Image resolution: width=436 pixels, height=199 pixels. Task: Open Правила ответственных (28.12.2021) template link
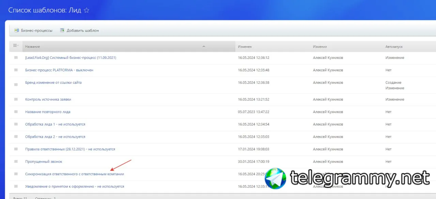[x=70, y=149]
